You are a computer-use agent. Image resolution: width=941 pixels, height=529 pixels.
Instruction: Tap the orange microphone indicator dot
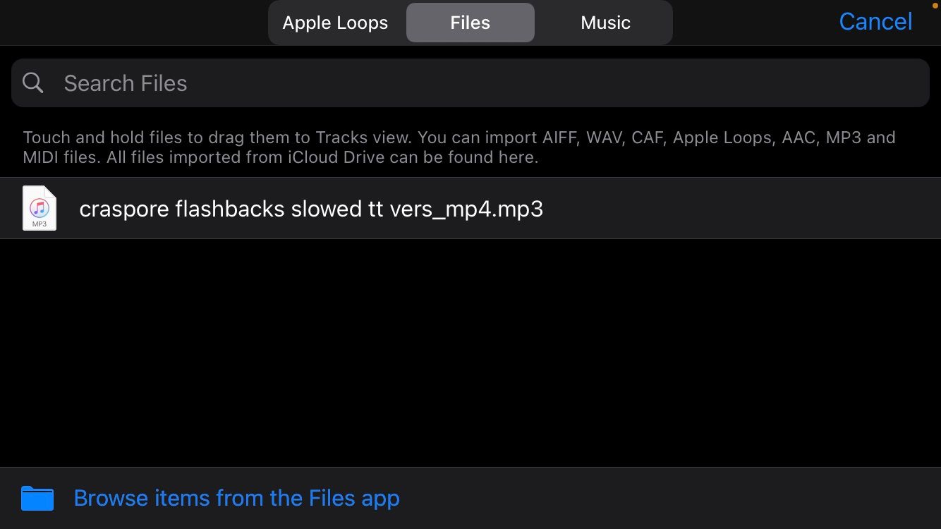click(x=935, y=5)
